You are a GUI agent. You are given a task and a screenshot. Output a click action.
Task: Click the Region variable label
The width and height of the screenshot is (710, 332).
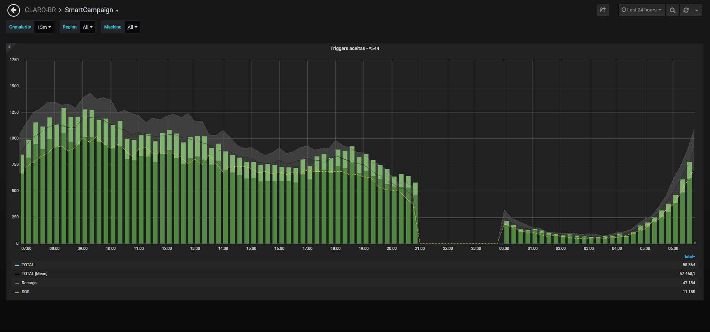70,27
